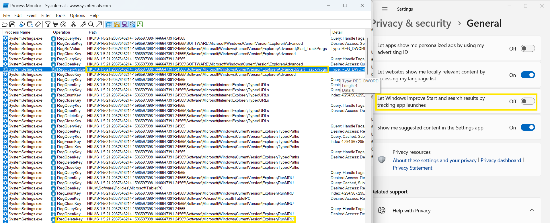550x223 pixels.
Task: Select the RegEnumKey TypedURLs row
Action: [184, 95]
